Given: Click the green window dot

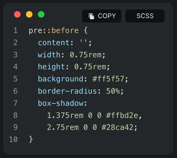Looking at the screenshot, I should pyautogui.click(x=41, y=14).
